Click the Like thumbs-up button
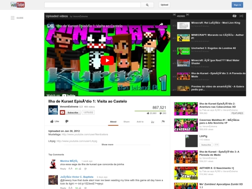Viewport: 252px width, 189px height. pos(55,121)
